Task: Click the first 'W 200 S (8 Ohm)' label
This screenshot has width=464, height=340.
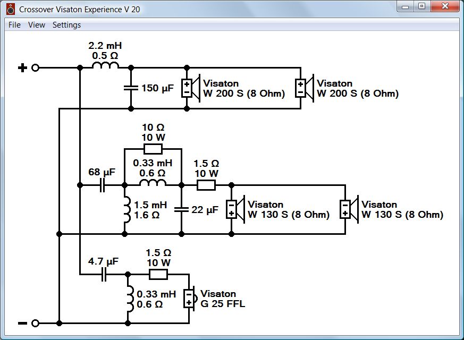Action: (x=244, y=93)
